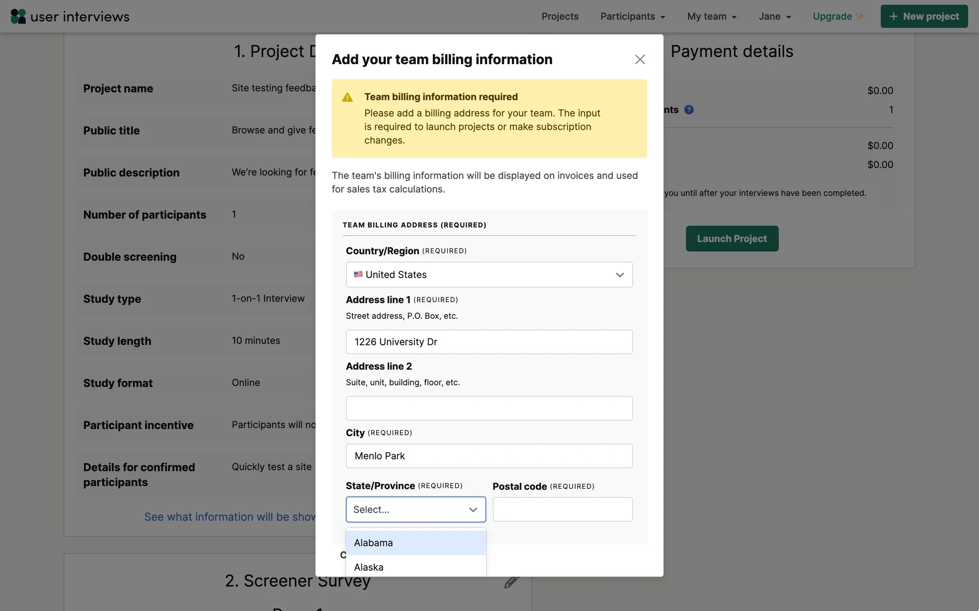The image size is (979, 611).
Task: Open the Country/Region dropdown
Action: click(x=489, y=274)
